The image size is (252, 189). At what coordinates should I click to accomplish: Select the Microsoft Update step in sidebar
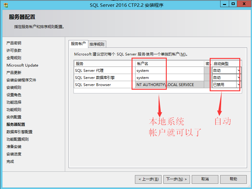click(22, 65)
